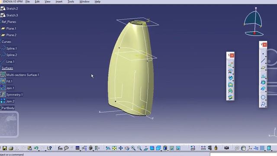Open the Tools menu
This screenshot has height=156, width=277.
coord(71,2)
